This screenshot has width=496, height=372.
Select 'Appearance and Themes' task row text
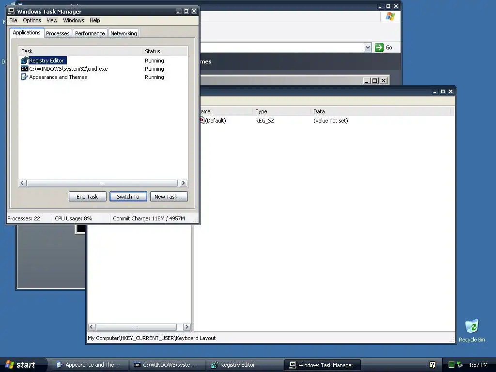click(x=58, y=77)
